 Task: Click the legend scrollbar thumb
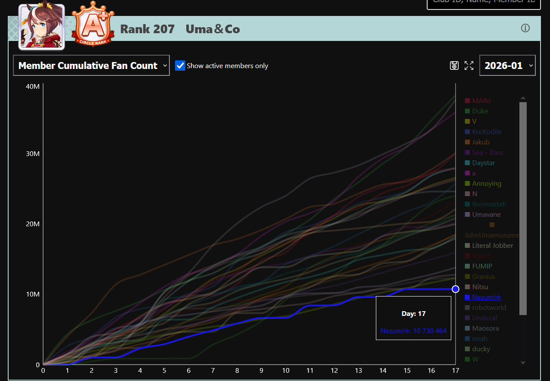(523, 209)
